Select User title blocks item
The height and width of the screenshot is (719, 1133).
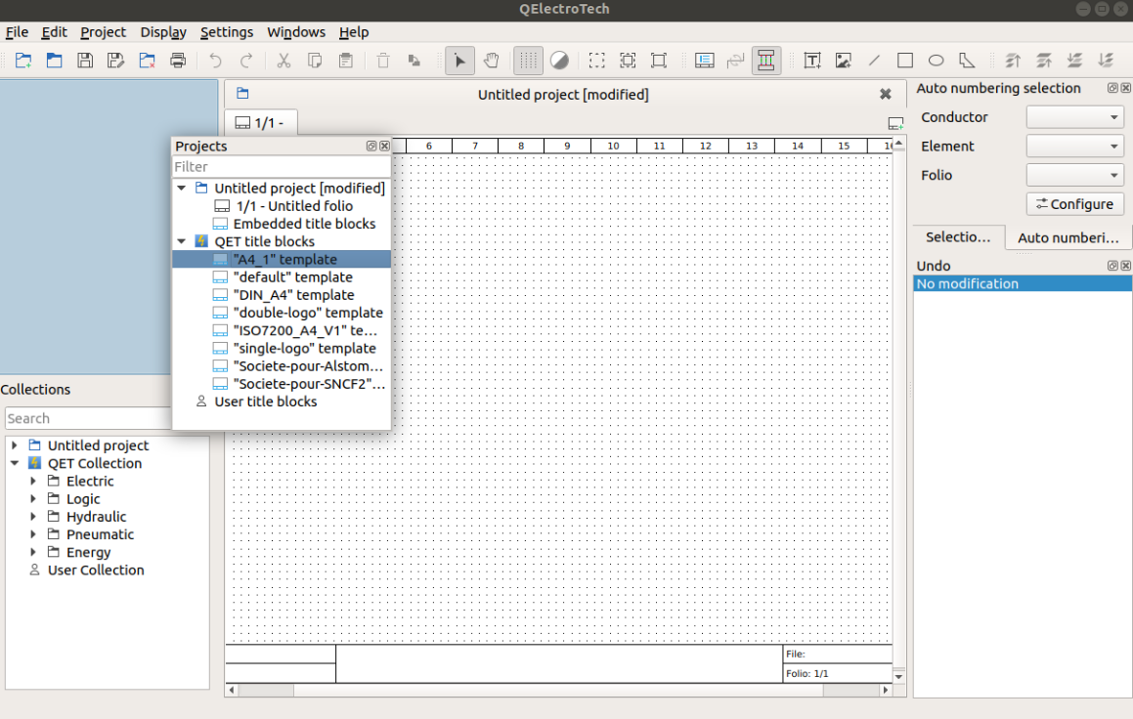click(265, 402)
